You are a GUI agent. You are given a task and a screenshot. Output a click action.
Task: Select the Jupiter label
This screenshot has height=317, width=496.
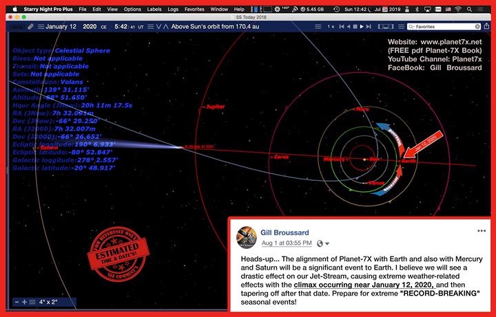(x=214, y=107)
